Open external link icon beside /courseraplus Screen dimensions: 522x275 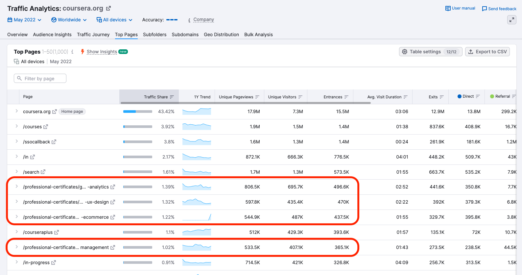(57, 232)
